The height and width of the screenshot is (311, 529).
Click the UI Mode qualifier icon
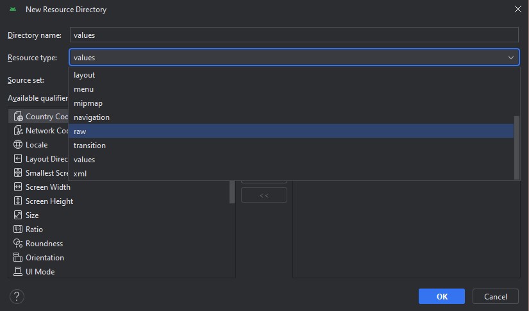[x=18, y=272]
